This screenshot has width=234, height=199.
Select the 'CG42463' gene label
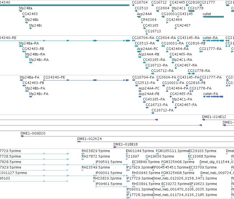click(x=30, y=14)
